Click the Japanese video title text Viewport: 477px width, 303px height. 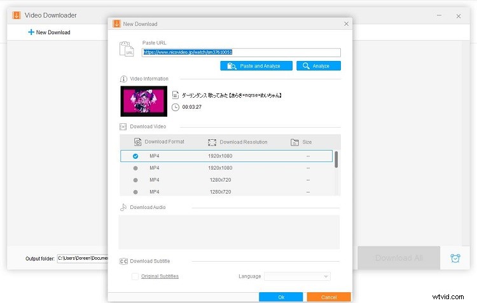tap(232, 95)
